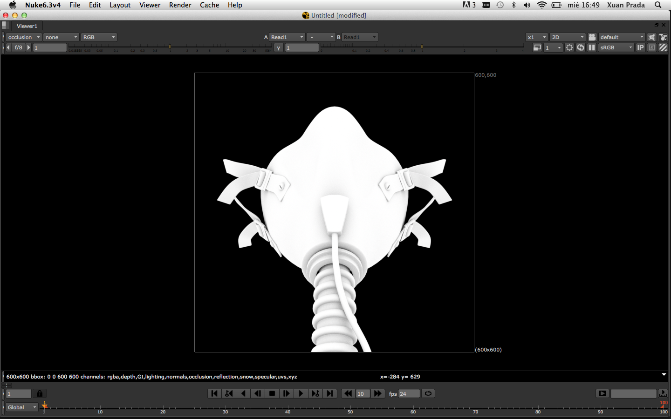Play backward

243,394
